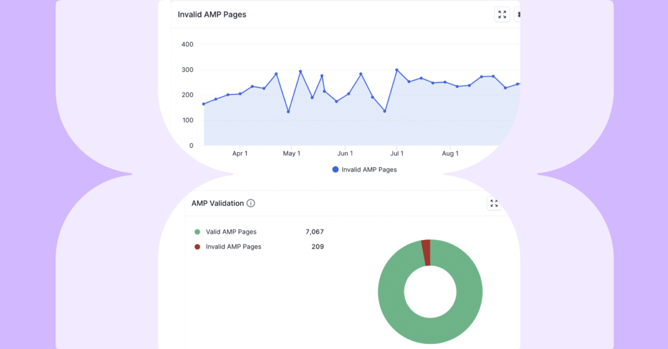Click the 7,067 Valid AMP Pages count
Viewport: 668px width, 349px height.
pyautogui.click(x=314, y=232)
